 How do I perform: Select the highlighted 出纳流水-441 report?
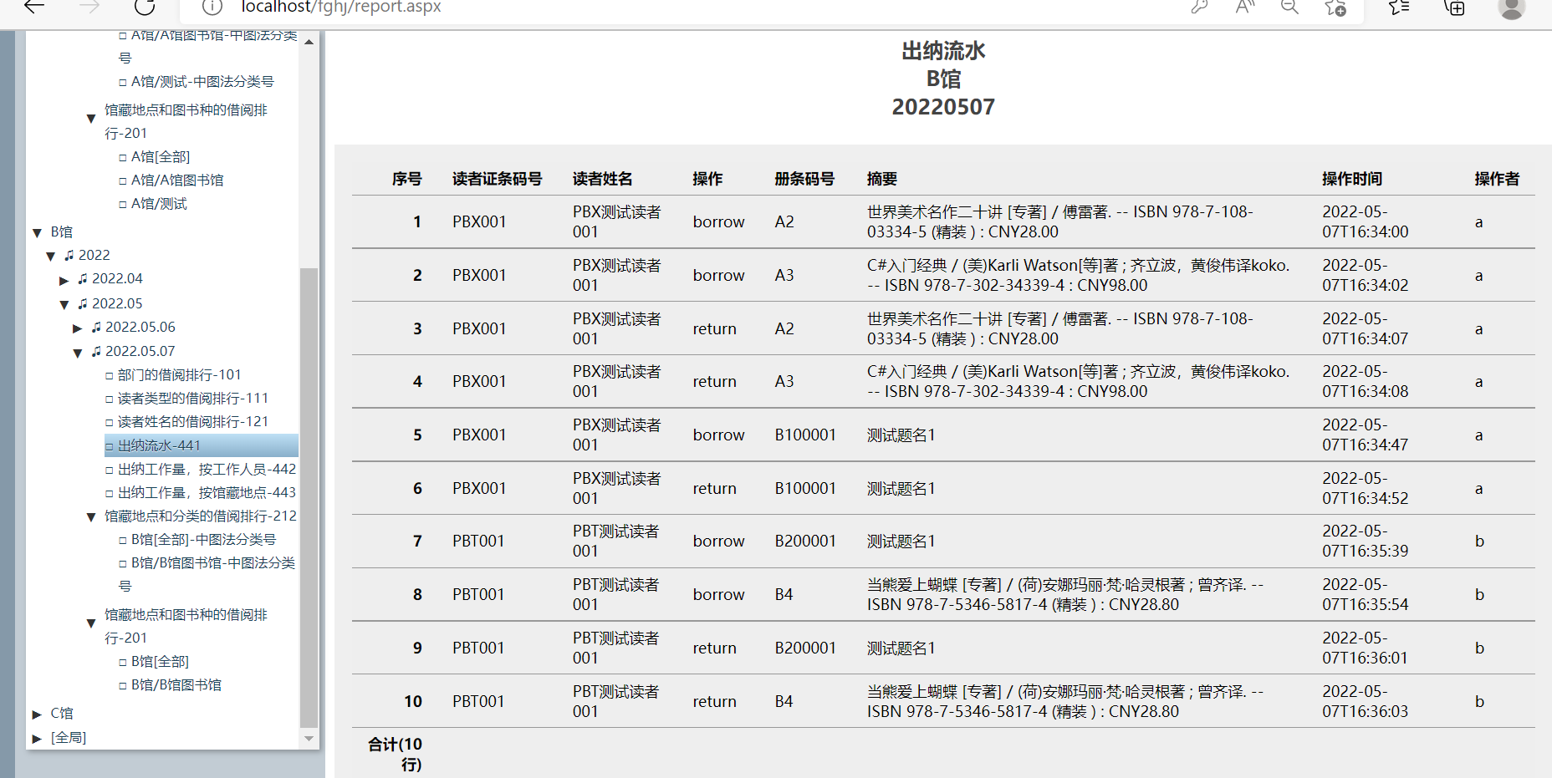pos(201,445)
